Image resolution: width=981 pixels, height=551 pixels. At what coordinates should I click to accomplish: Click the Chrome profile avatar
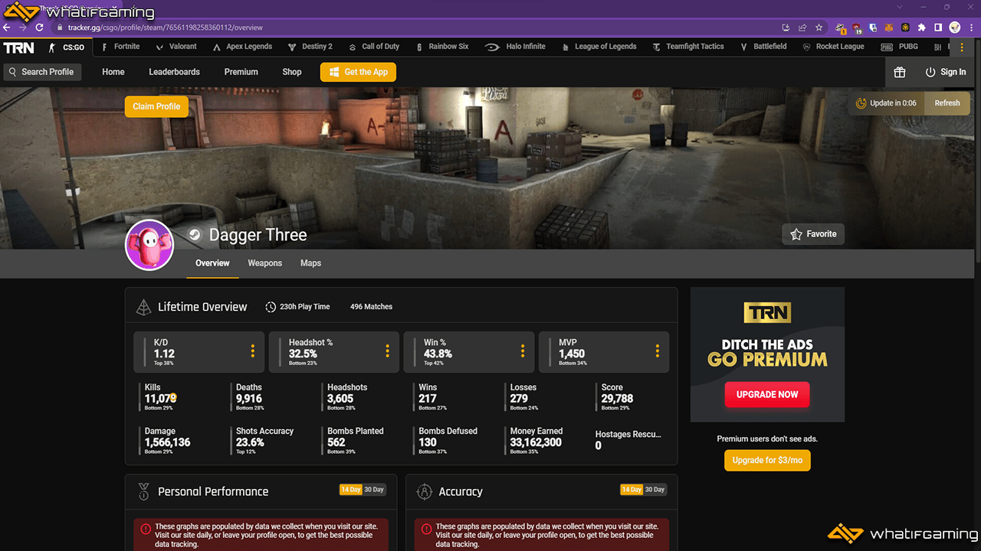[x=955, y=28]
